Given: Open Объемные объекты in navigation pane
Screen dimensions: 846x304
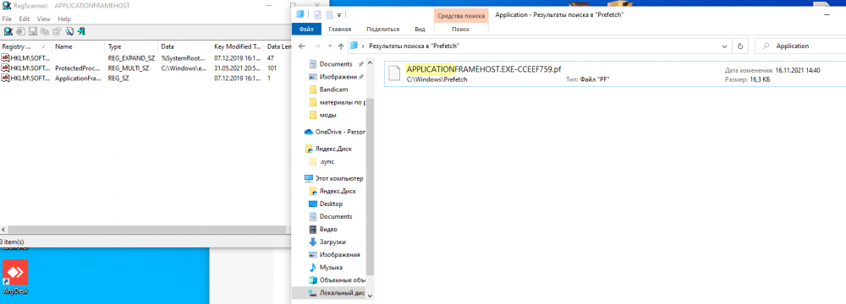Looking at the screenshot, I should pos(338,280).
